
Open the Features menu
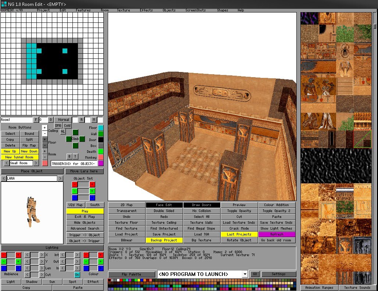coord(83,10)
